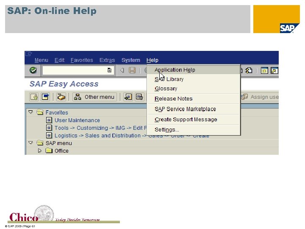Click the Office yellow folder icon
The image size is (305, 229).
(x=49, y=150)
